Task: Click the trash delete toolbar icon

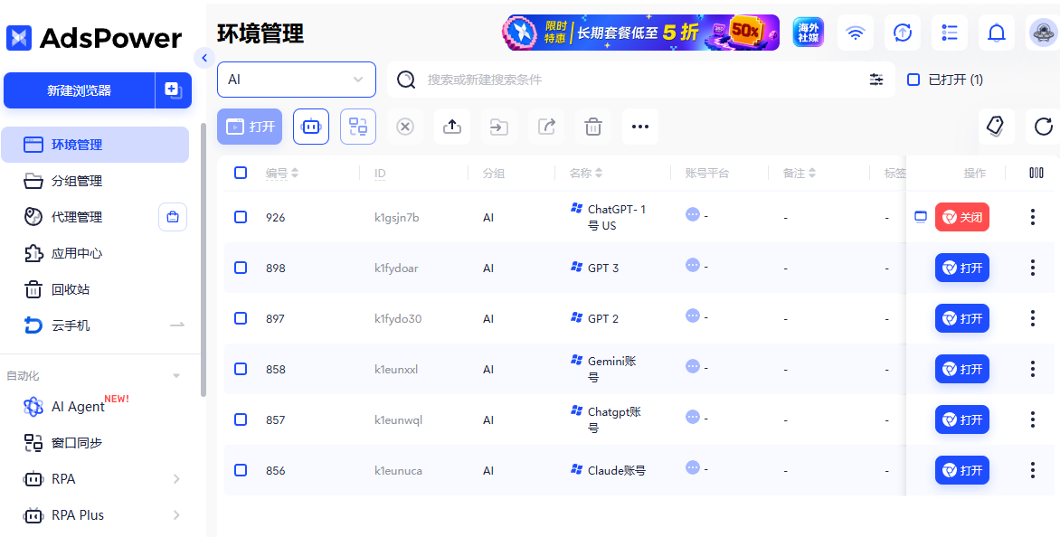Action: click(593, 127)
